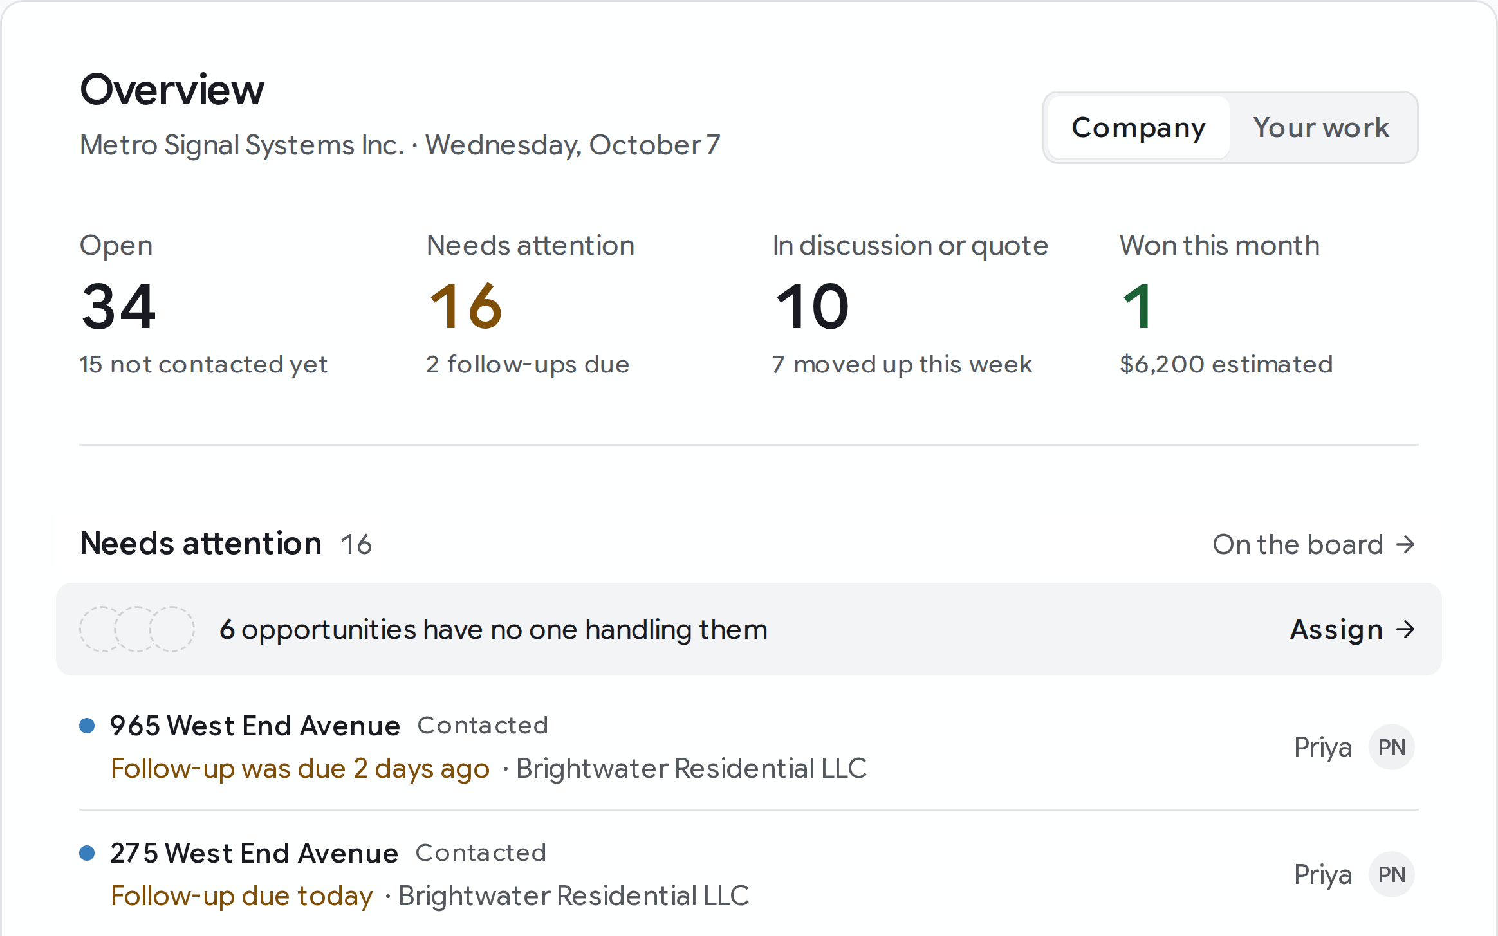Select the In discussion or quote stat
The width and height of the screenshot is (1498, 936).
[x=910, y=303]
